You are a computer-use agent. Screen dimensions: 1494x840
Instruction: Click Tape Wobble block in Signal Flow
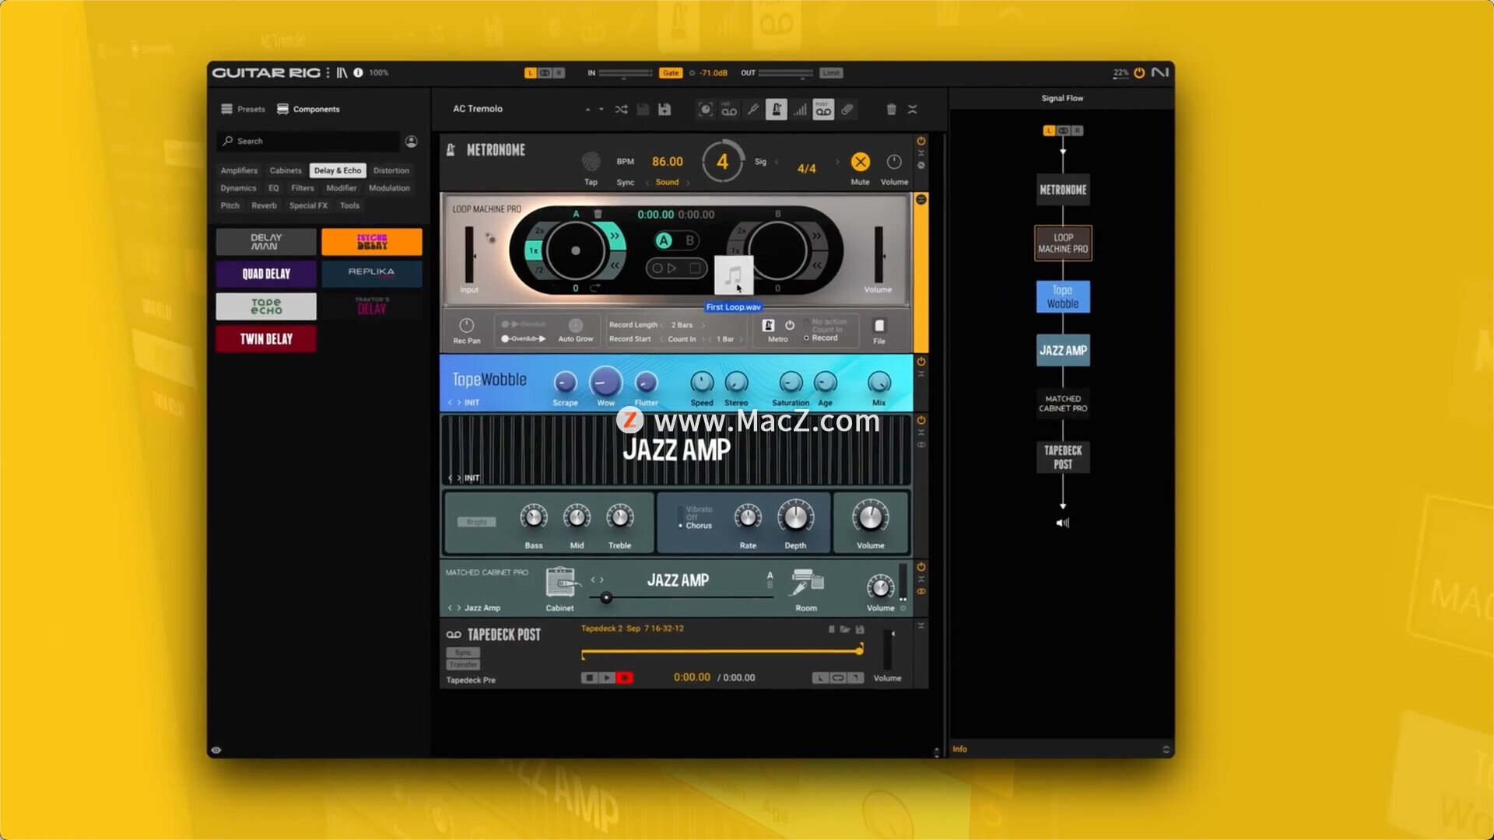[1063, 297]
